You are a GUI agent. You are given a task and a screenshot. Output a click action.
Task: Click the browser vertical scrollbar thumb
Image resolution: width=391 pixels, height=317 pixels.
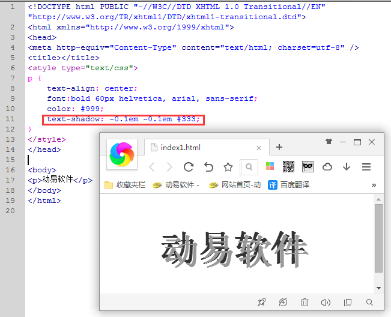378,238
